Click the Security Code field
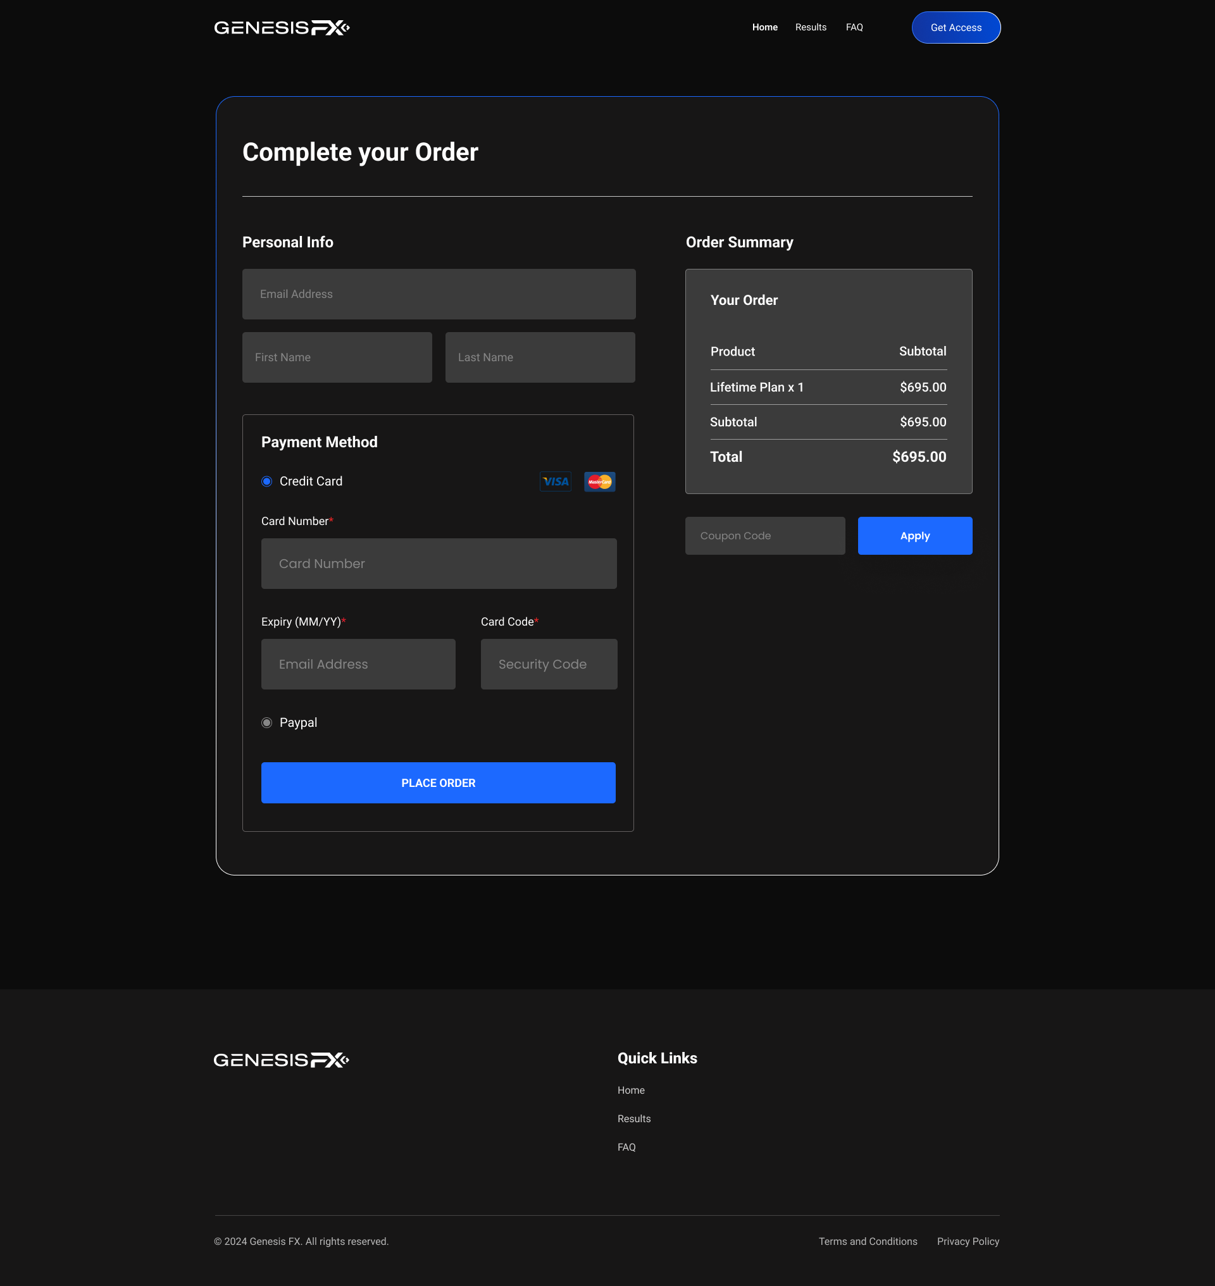1215x1286 pixels. tap(549, 664)
